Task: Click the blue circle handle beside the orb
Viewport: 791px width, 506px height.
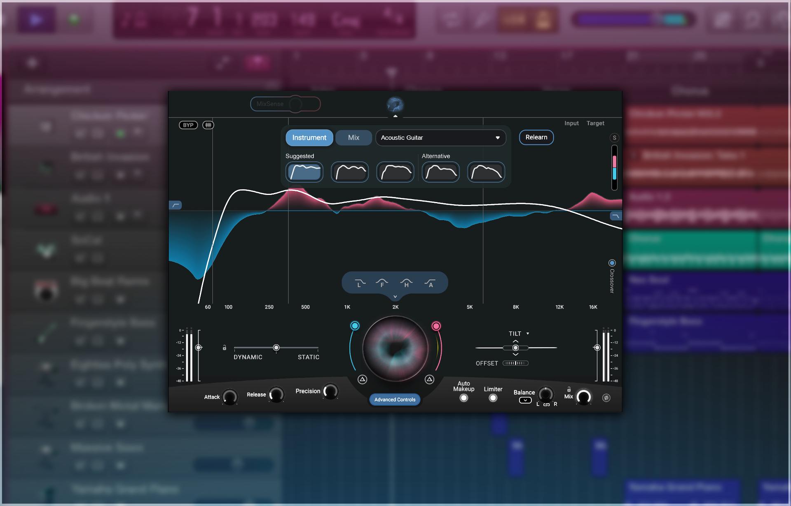Action: point(355,326)
